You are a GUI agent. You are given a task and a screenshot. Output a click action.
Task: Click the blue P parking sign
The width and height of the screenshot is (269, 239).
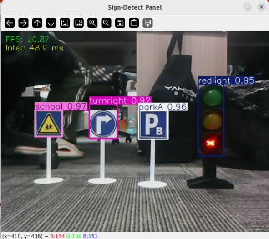[153, 125]
